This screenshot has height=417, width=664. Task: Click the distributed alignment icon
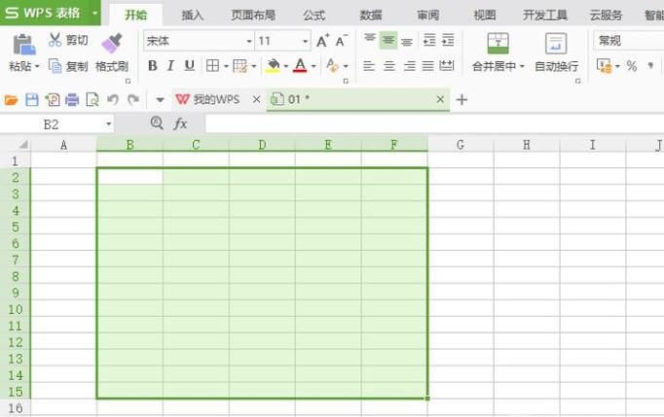[x=447, y=65]
